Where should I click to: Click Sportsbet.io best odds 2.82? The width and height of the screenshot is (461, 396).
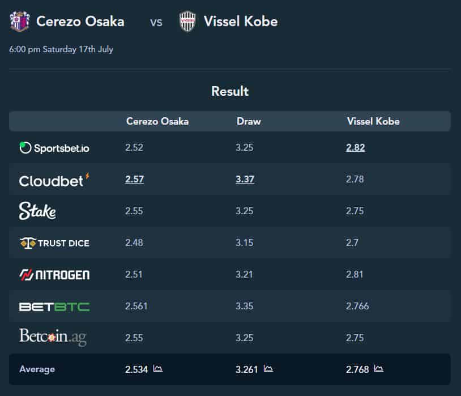click(x=356, y=147)
